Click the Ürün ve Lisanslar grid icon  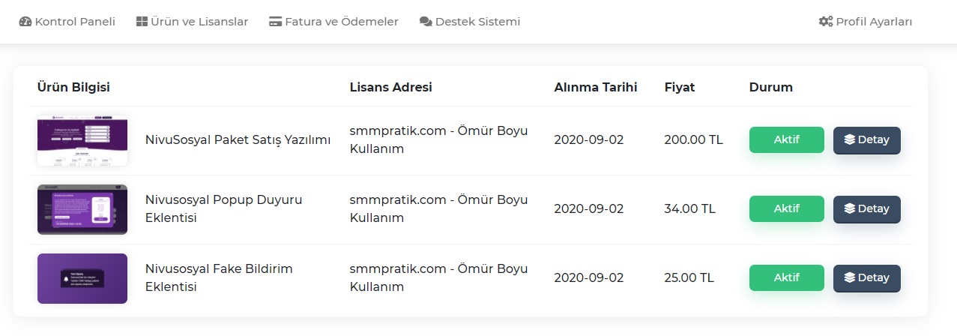(142, 22)
